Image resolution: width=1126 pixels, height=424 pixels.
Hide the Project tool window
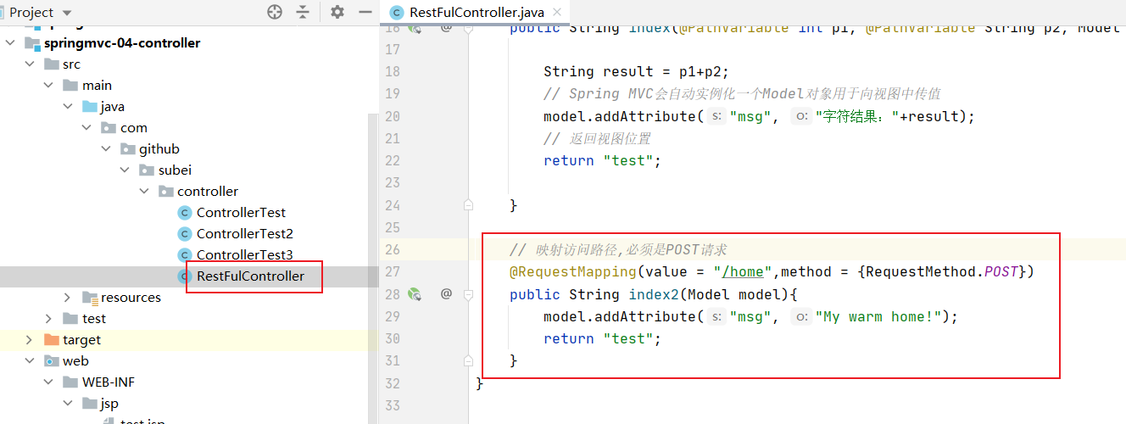(365, 12)
